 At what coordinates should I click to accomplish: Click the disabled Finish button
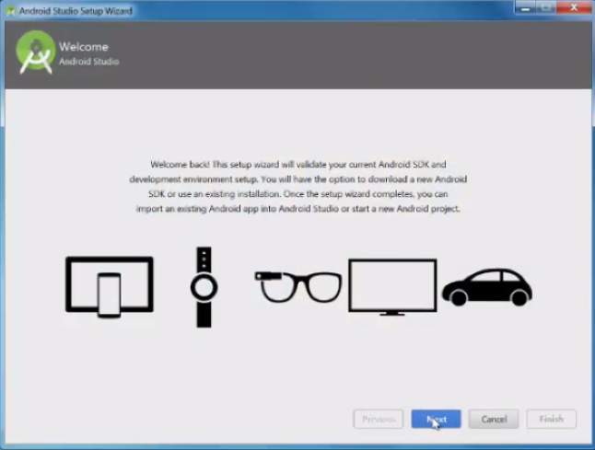[x=552, y=419]
